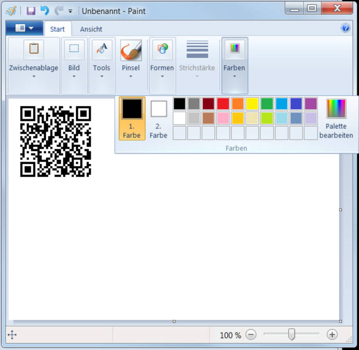Click the zoom in plus button
The height and width of the screenshot is (350, 359).
(332, 335)
